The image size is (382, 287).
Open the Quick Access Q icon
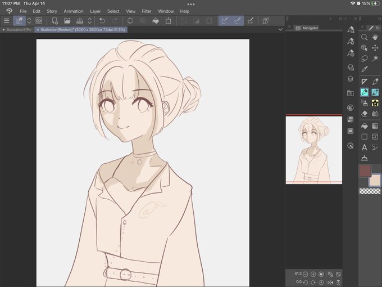[x=351, y=146]
